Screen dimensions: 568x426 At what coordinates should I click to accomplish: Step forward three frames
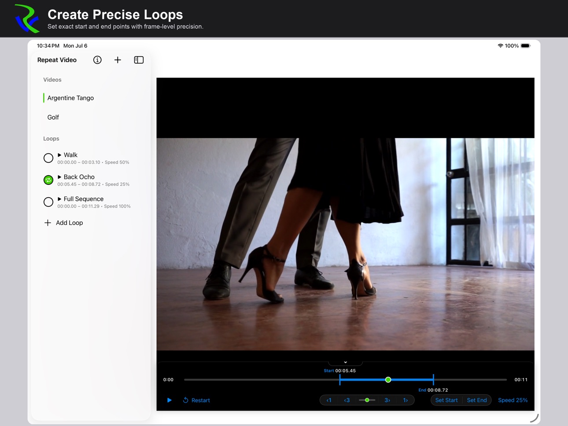click(x=387, y=400)
